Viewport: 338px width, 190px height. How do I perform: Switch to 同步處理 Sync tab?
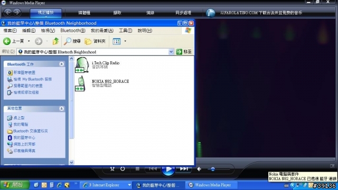183,13
